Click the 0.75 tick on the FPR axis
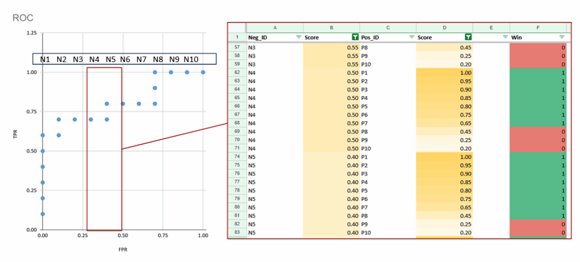 [x=163, y=235]
